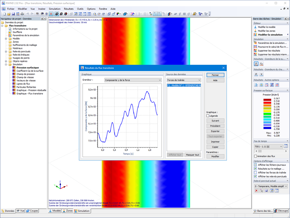Click the Fermer button in the results dialog
Viewport: 290px width, 218px height.
215,75
